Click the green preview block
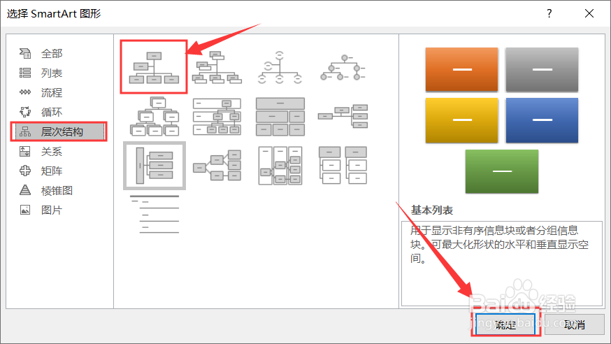611x344 pixels. coord(502,171)
